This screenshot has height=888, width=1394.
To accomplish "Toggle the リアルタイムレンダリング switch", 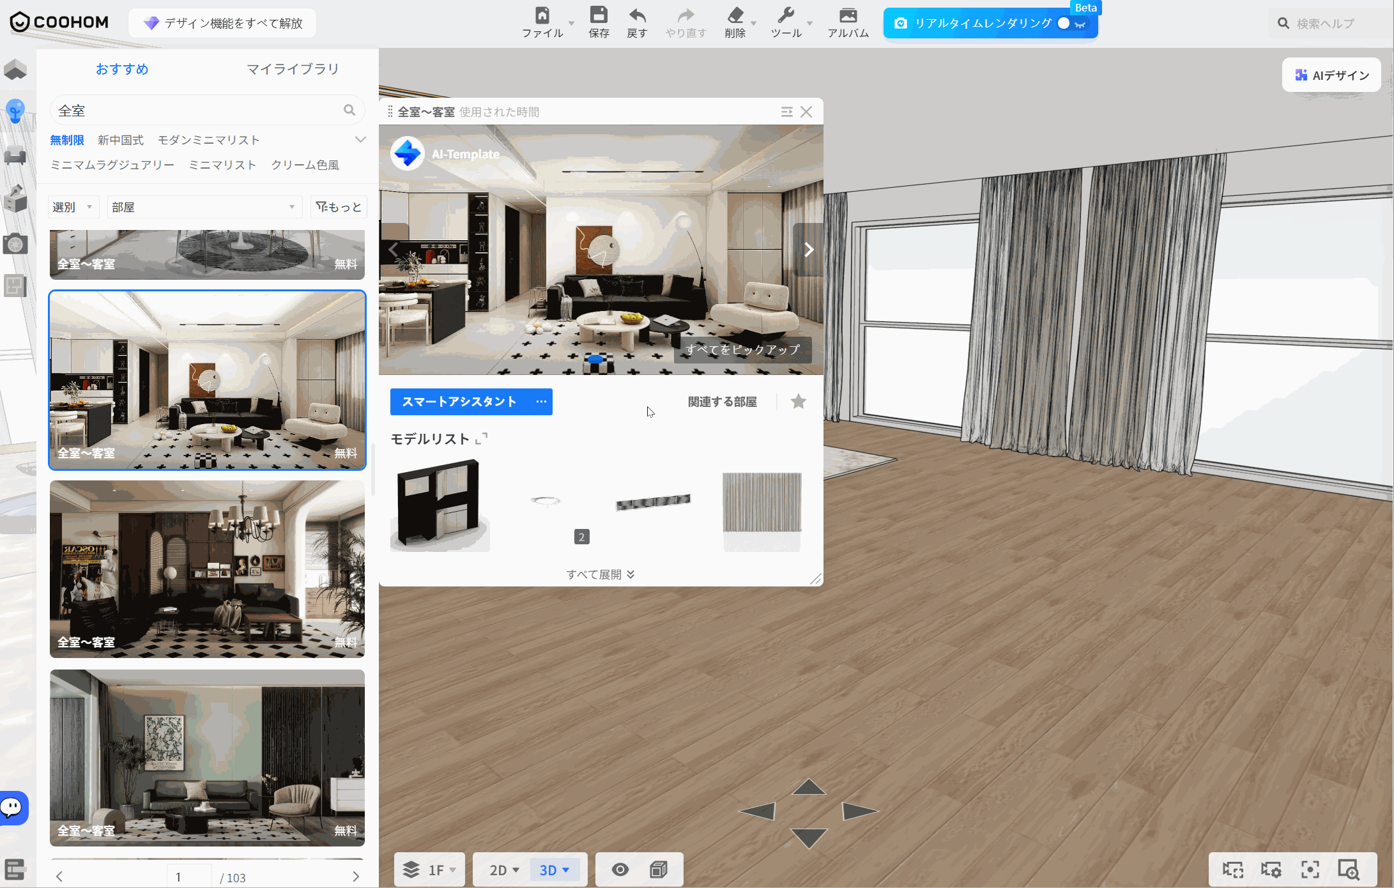I will coord(1071,24).
